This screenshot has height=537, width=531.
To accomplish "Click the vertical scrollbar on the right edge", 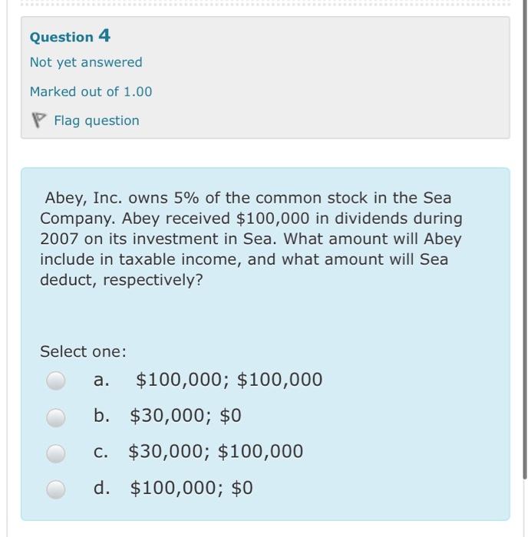I will click(525, 239).
